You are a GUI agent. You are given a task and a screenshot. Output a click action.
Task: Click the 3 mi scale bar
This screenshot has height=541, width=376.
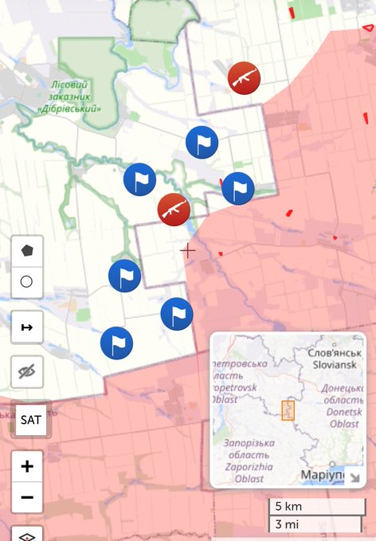tap(315, 524)
